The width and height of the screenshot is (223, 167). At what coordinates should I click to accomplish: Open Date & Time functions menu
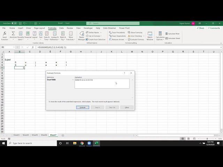point(47,36)
